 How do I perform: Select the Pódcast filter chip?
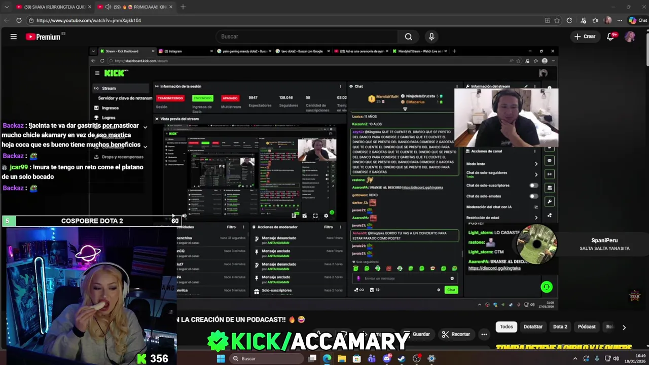(587, 326)
